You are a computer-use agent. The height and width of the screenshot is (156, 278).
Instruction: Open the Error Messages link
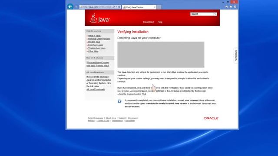[96, 45]
